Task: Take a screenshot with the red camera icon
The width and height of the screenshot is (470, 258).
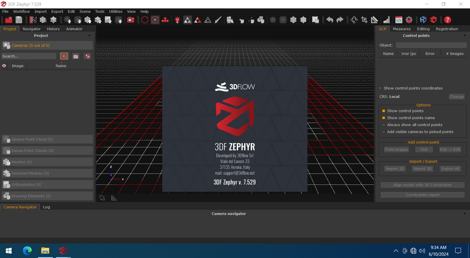Action: 130,20
